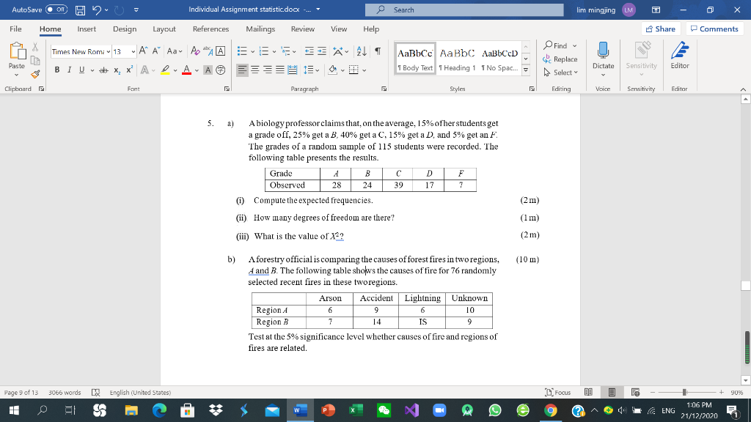
Task: Open the References ribbon tab
Action: (210, 29)
